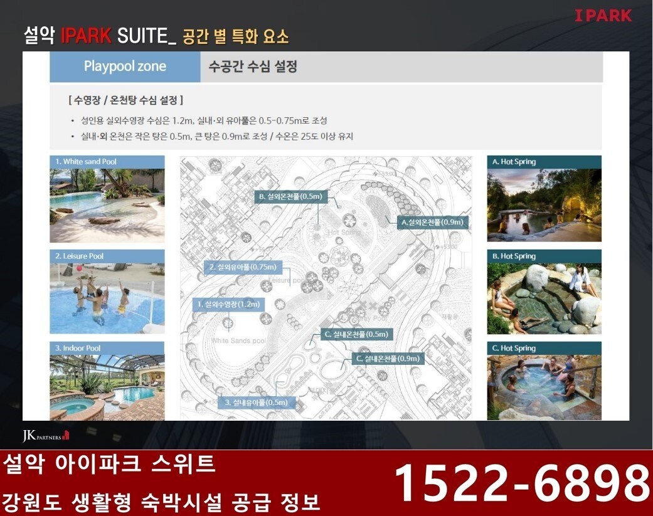Click the 강원도 생활형 숙박시설 공급 정보 text

161,502
